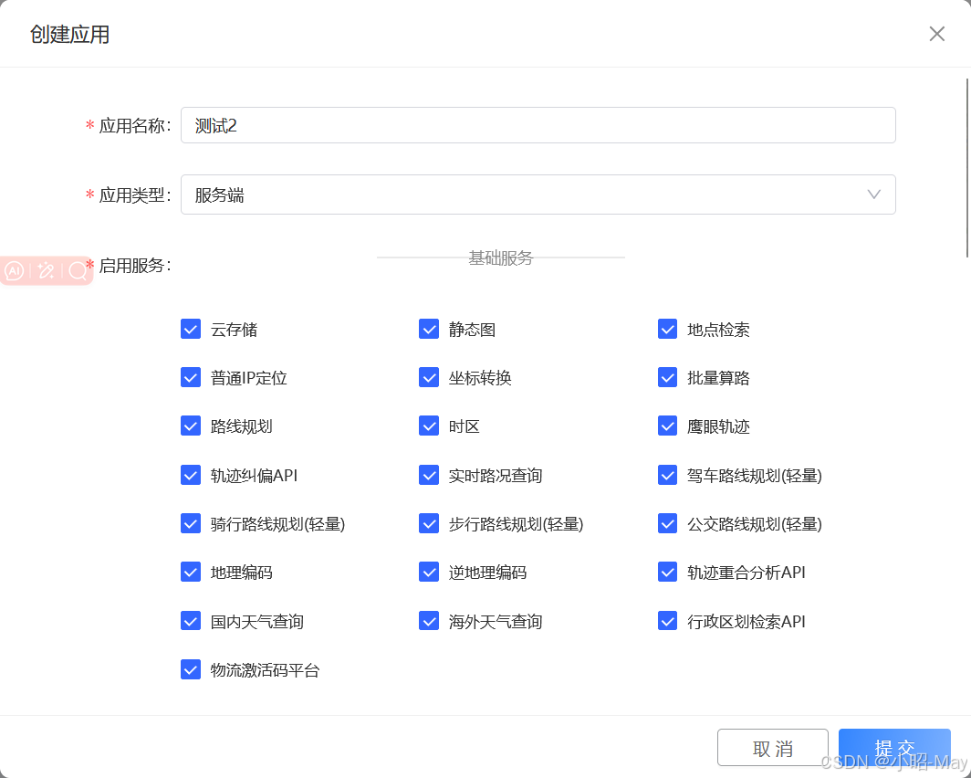Toggle the 海外天气查询 checkbox
The width and height of the screenshot is (971, 778).
coord(429,621)
